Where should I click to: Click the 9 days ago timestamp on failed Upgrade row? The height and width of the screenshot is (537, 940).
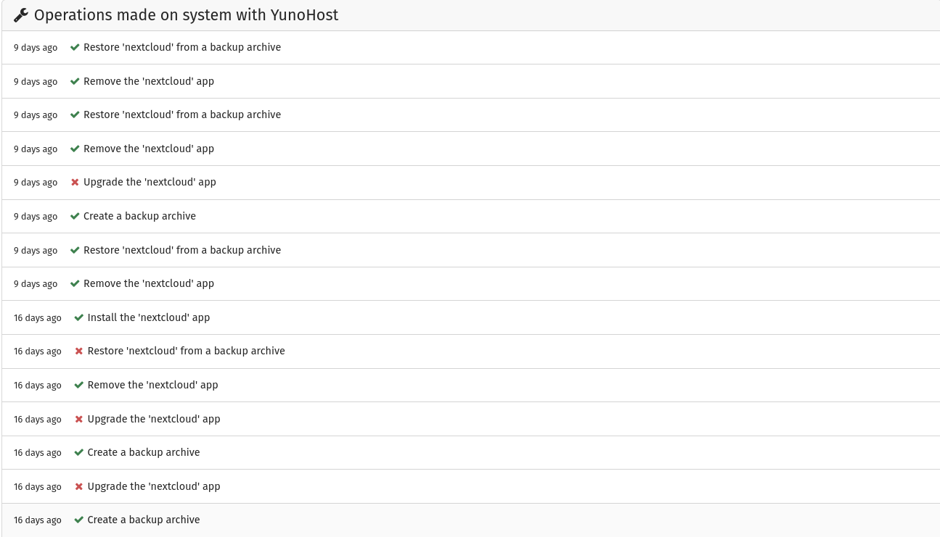click(x=36, y=183)
